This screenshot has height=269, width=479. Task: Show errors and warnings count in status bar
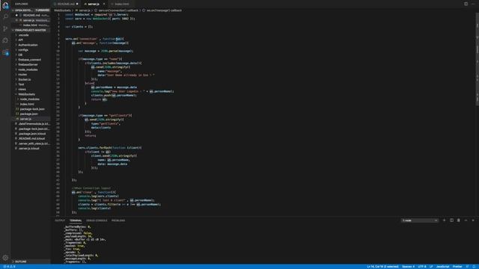click(x=9, y=267)
